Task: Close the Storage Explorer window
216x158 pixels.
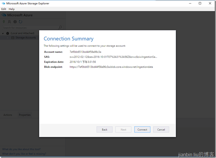Action: point(210,3)
